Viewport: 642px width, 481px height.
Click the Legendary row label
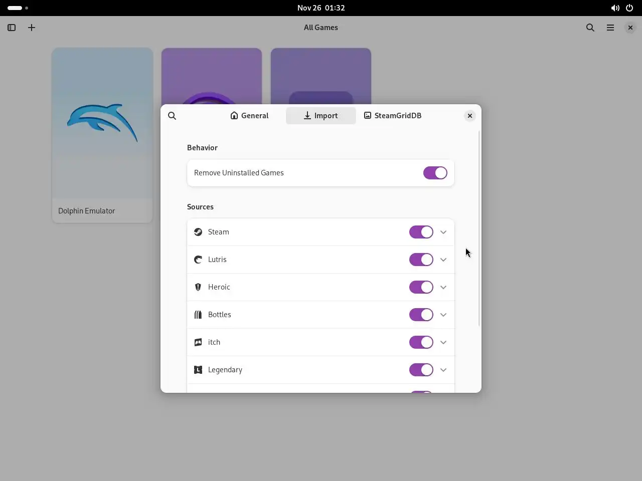[x=225, y=370]
